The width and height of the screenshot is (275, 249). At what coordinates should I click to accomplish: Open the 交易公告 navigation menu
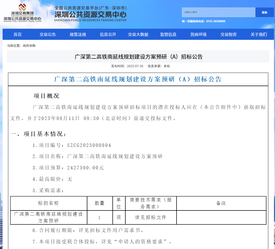[x=48, y=34]
